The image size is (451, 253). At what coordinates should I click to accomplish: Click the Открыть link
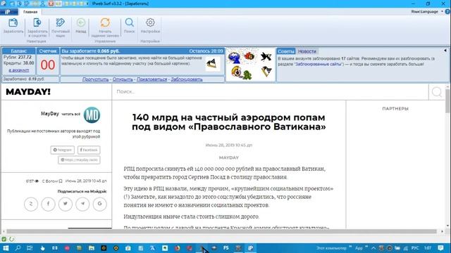(x=123, y=79)
